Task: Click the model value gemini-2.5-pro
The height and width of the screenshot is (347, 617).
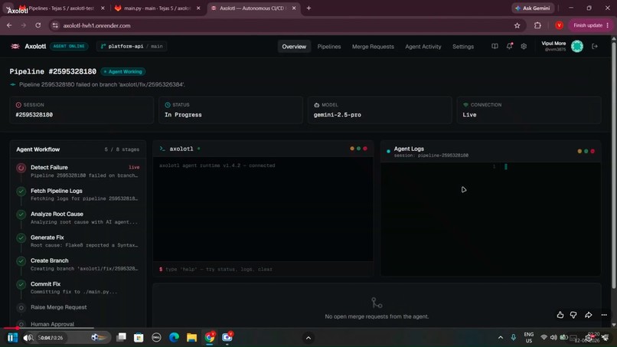Action: tap(338, 115)
